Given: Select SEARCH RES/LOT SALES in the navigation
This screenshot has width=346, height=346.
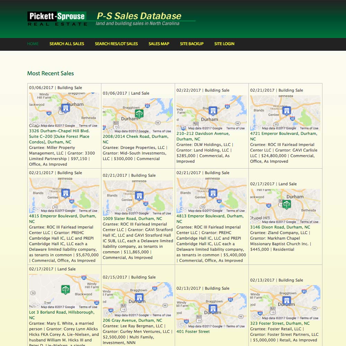Looking at the screenshot, I should (116, 44).
